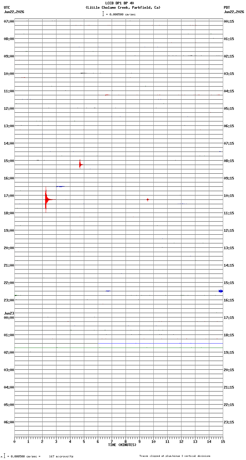Image resolution: width=246 pixels, height=460 pixels.
Task: Click the black noise burst near 16:30 trace
Action: [60, 186]
